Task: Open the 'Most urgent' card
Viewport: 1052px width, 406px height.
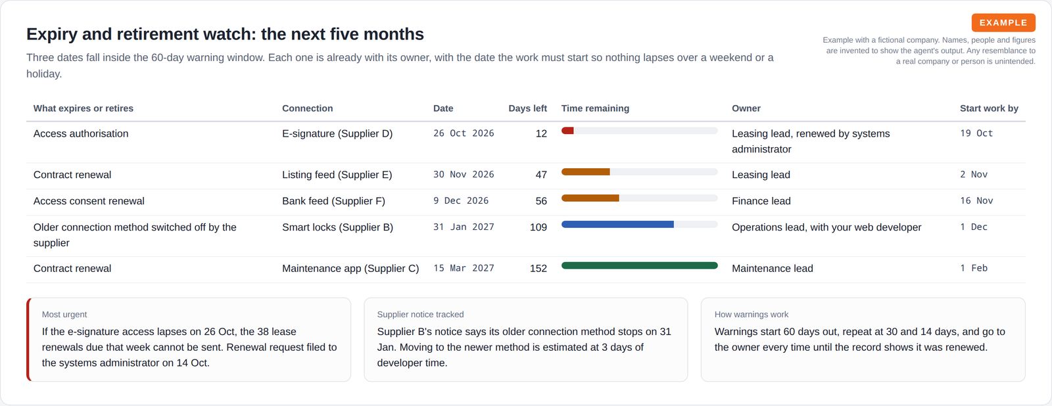Action: 189,340
